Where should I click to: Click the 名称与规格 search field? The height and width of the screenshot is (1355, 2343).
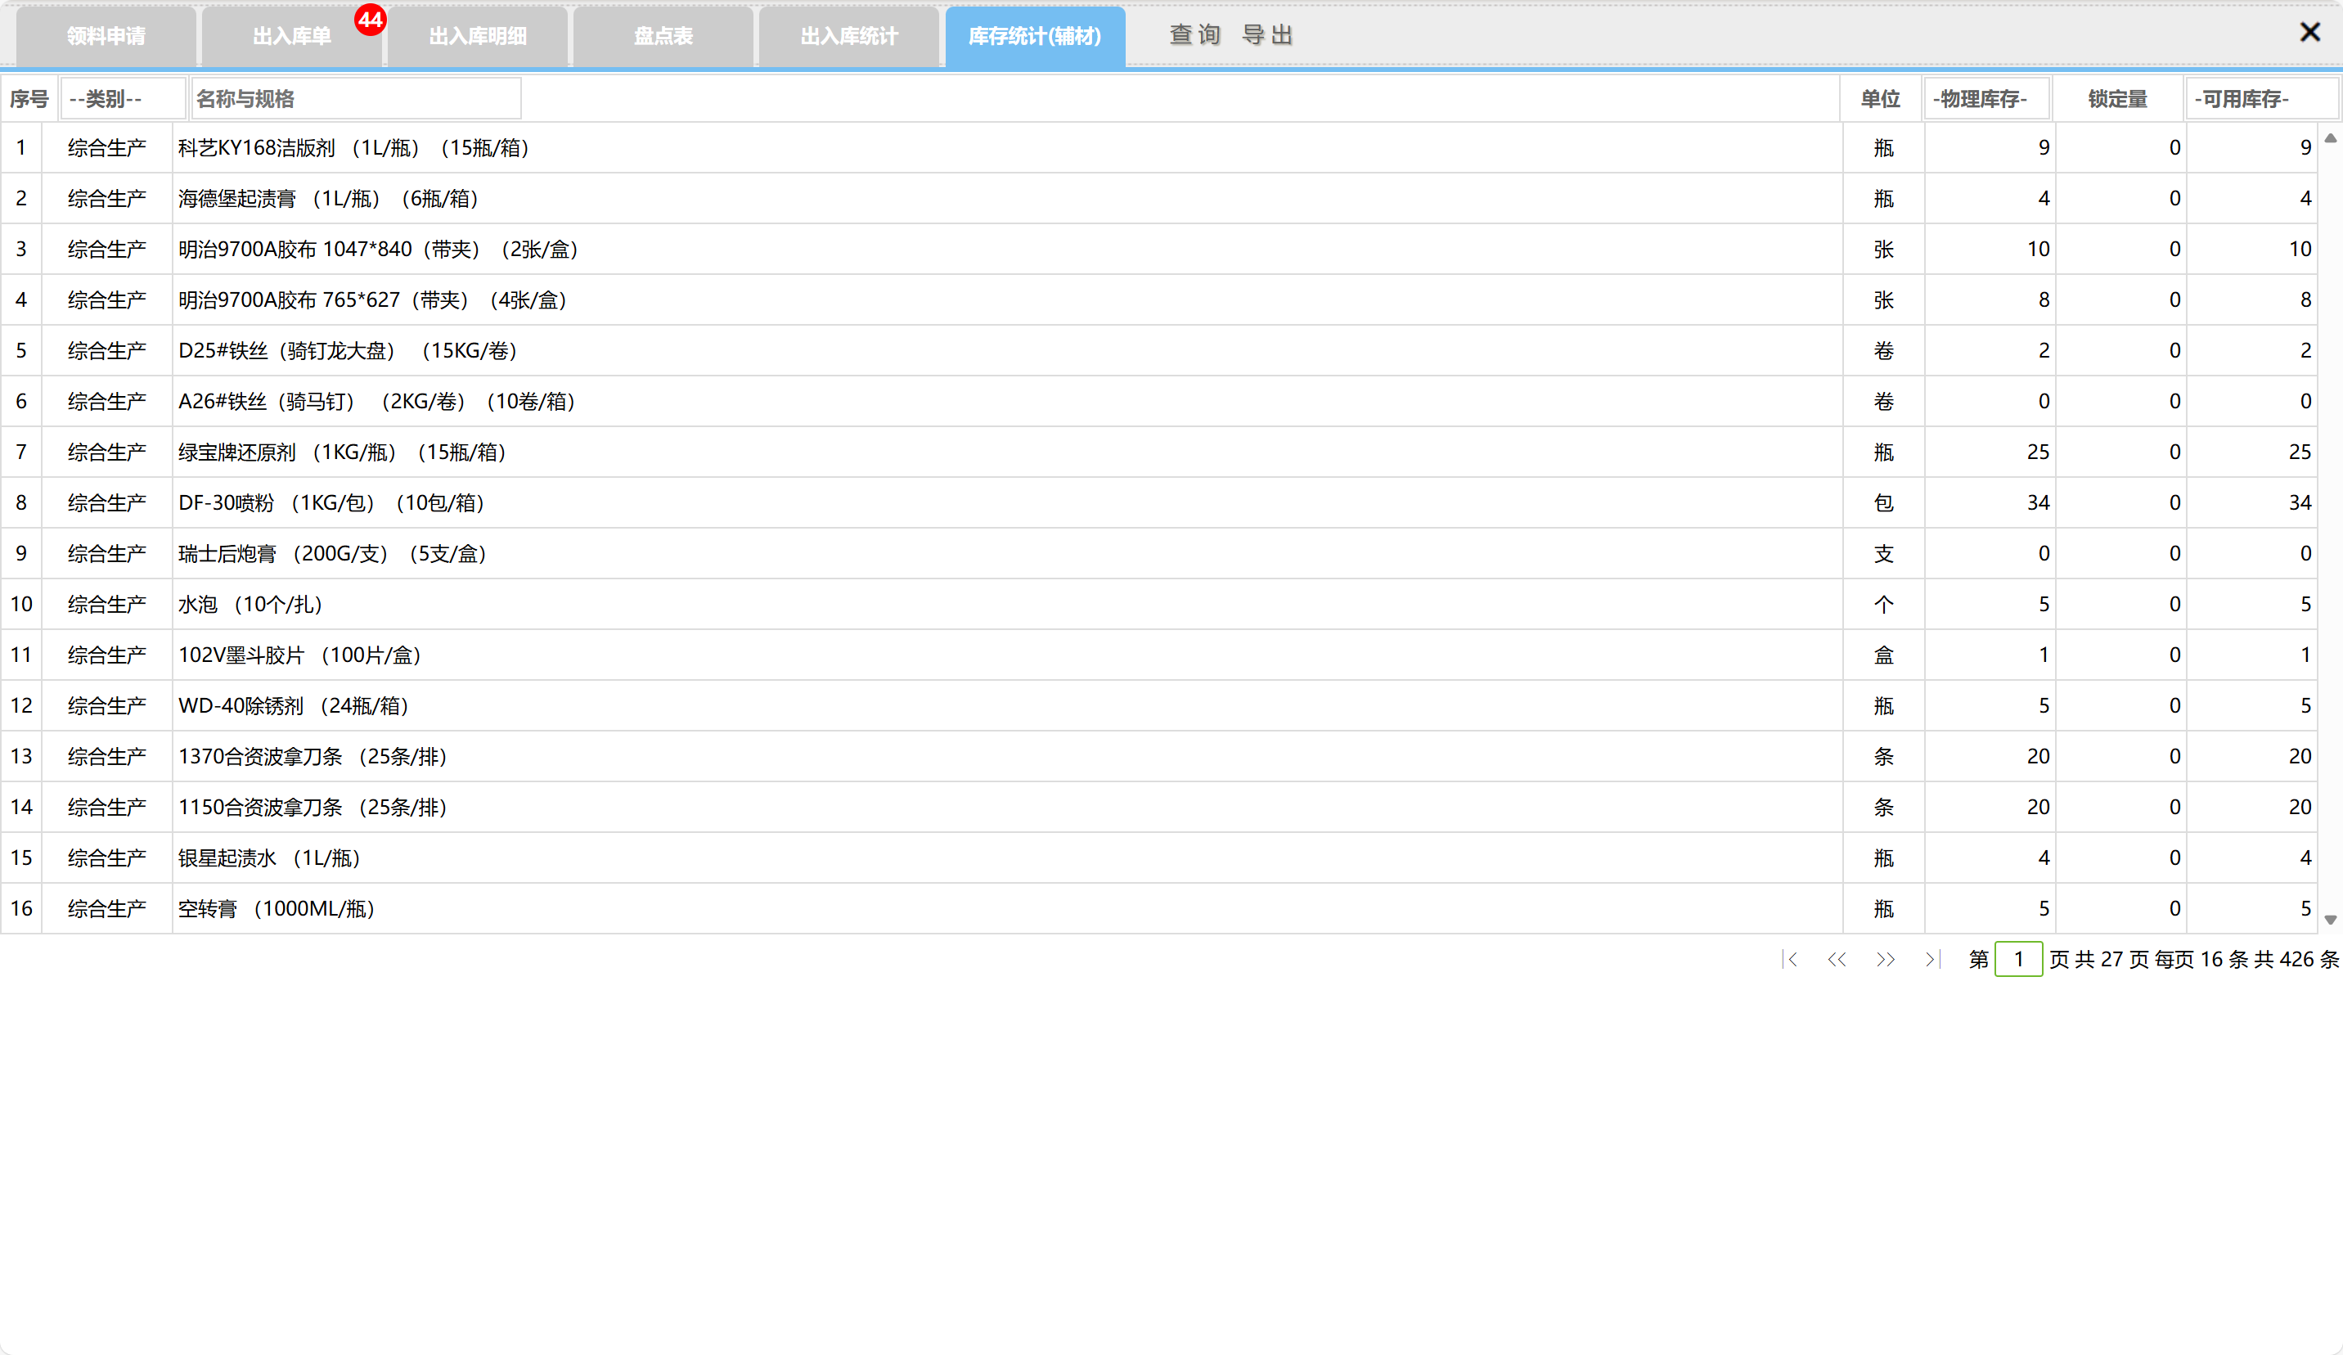[x=355, y=98]
